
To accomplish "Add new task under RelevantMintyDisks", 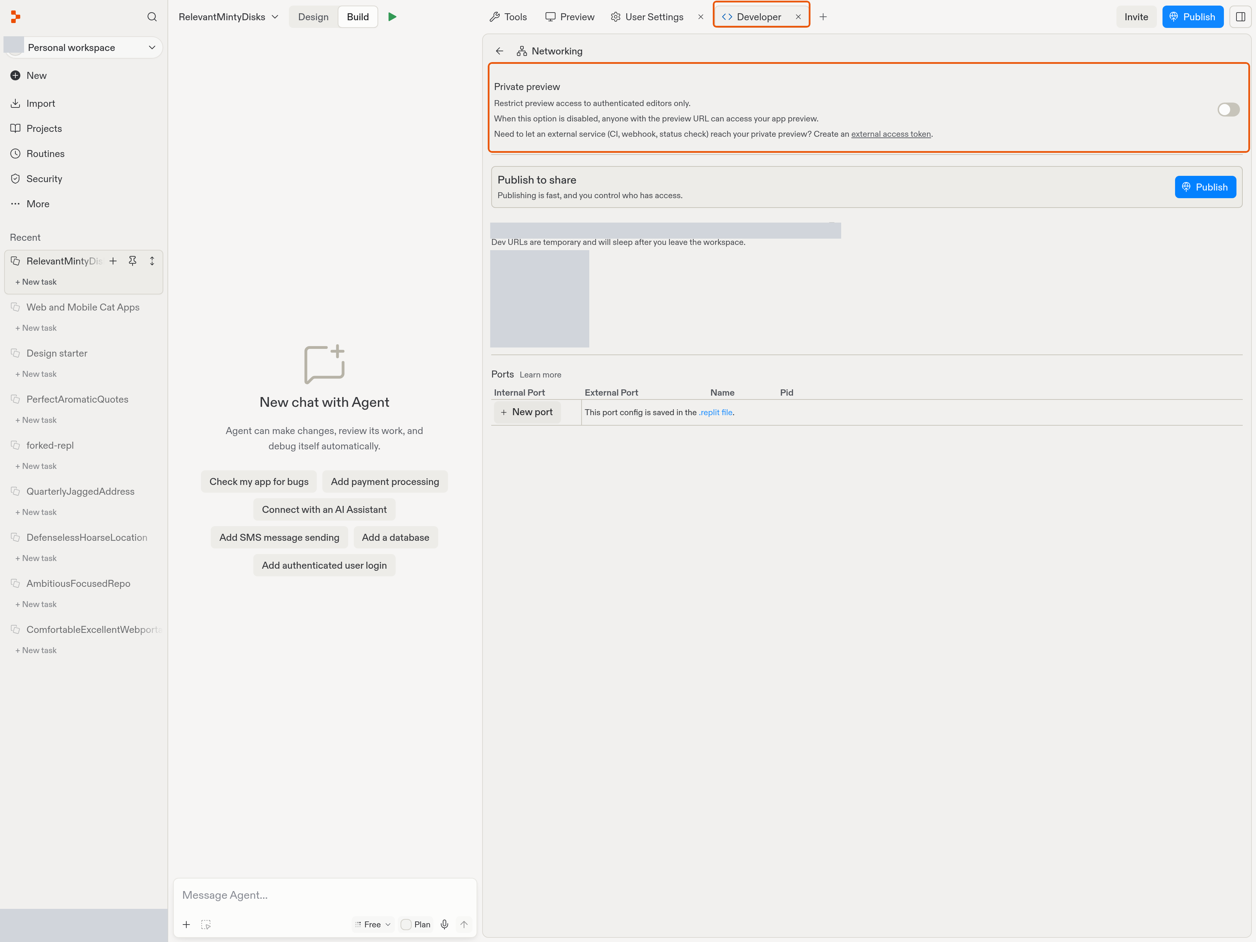I will point(36,282).
